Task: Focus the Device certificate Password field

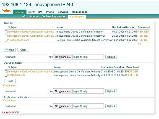Action: pyautogui.click(x=32, y=91)
